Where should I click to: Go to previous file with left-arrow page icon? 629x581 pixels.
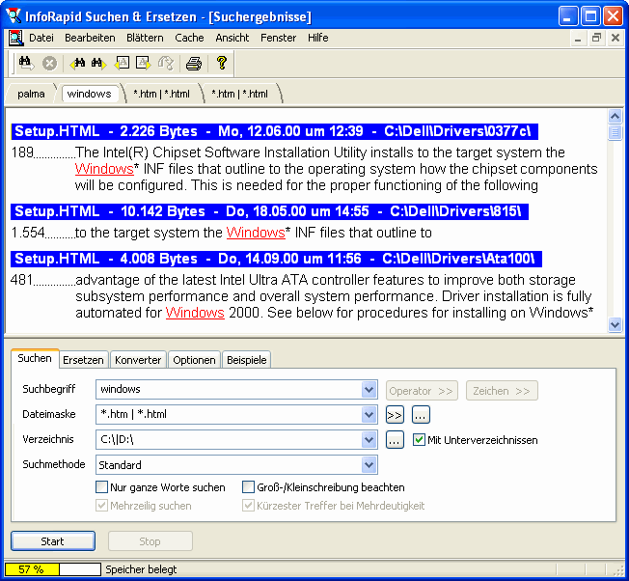point(122,63)
